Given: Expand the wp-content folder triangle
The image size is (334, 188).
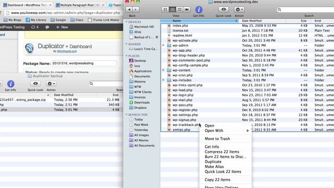Looking at the screenshot, I should click(163, 70).
